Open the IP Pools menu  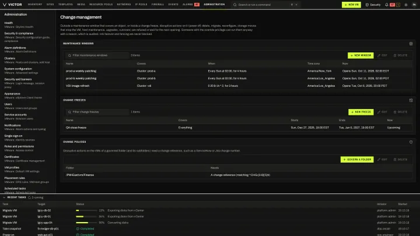(141, 5)
